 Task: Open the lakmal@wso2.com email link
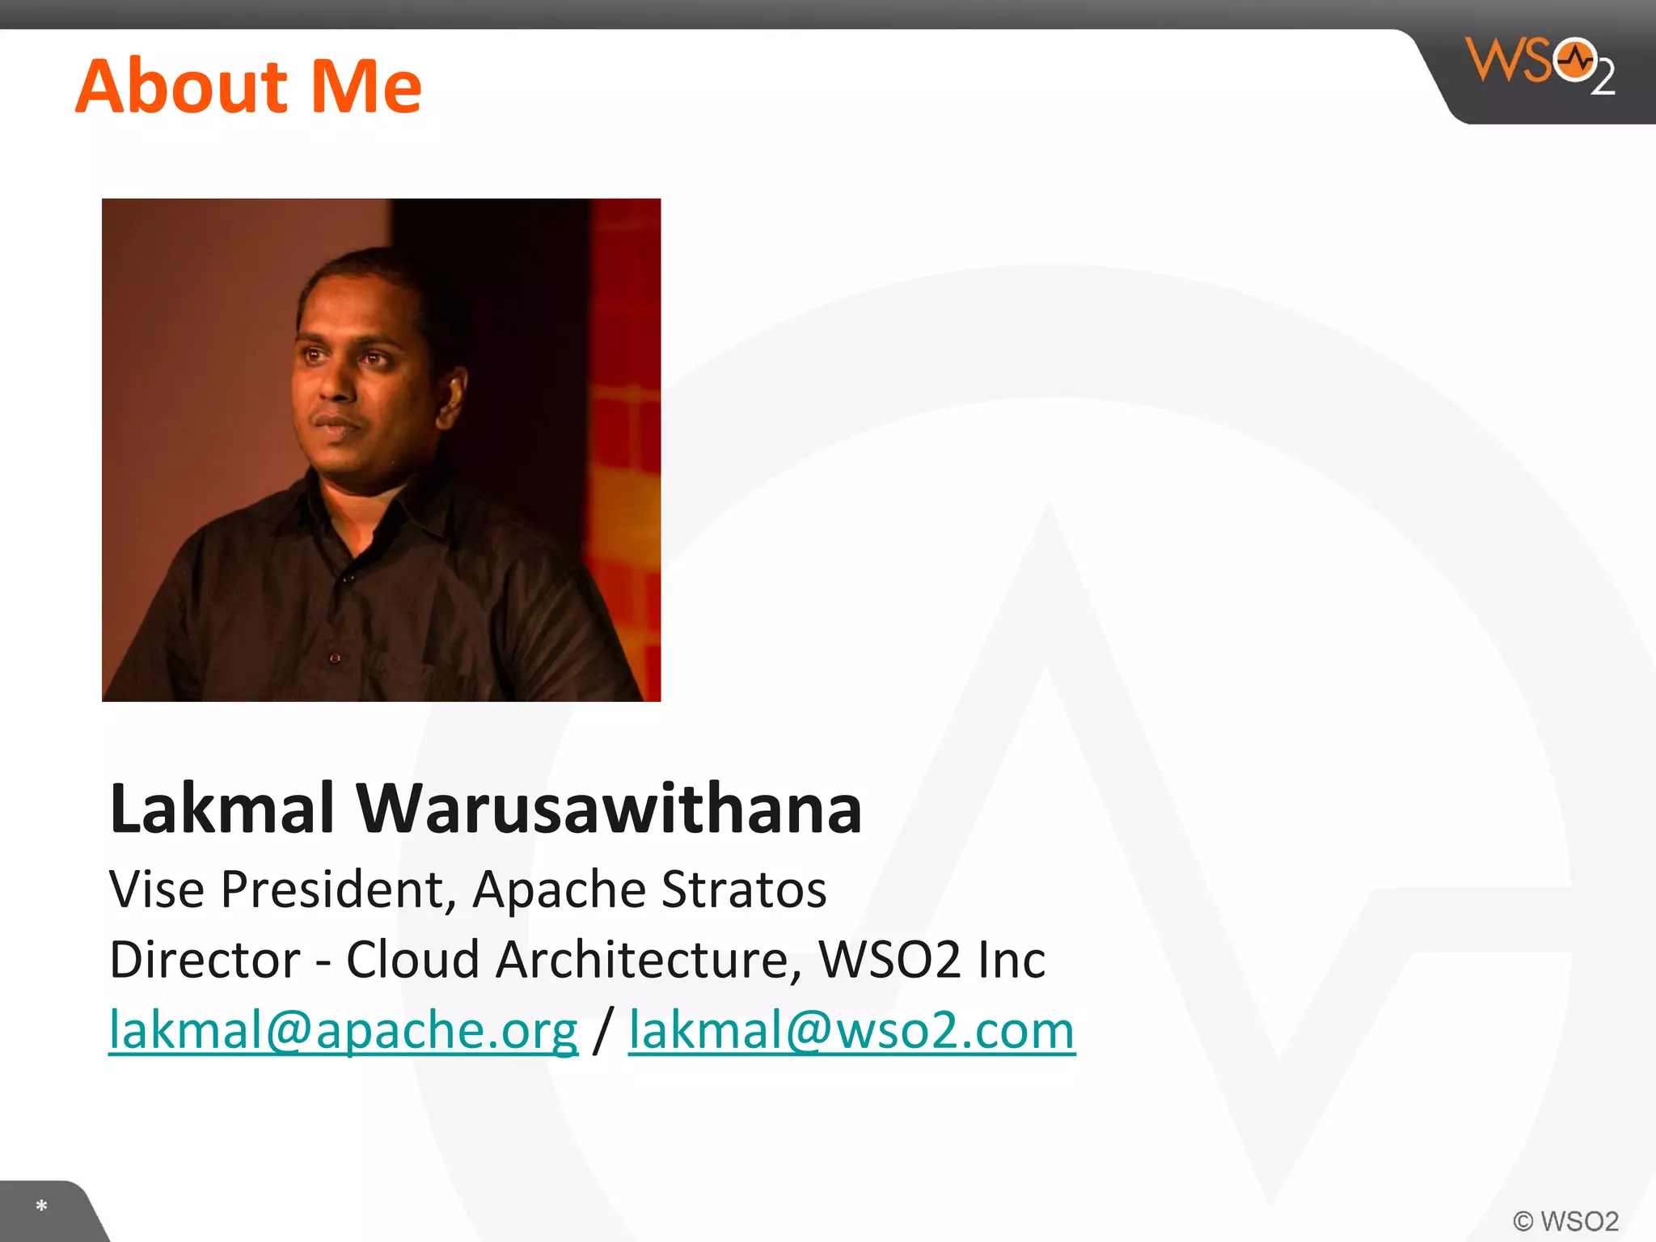tap(851, 1030)
